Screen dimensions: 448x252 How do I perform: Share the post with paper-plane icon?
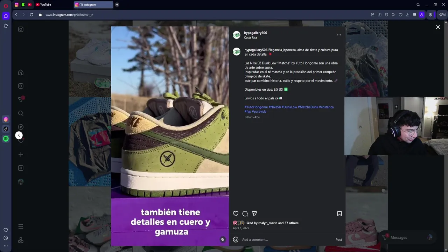[254, 214]
